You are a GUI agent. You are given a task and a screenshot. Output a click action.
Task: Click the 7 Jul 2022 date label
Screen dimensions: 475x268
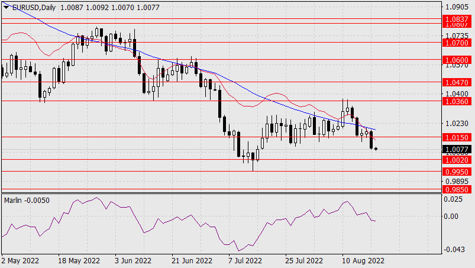245,261
